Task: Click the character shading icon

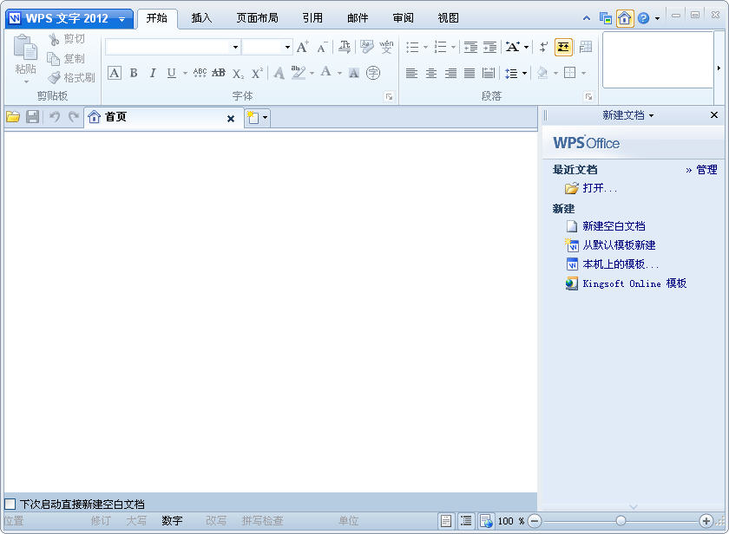Action: point(354,73)
